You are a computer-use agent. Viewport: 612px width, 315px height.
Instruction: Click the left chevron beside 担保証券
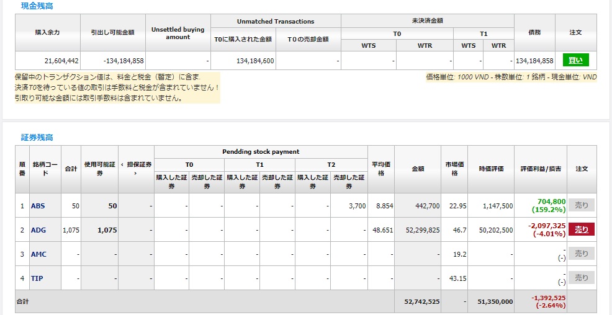[122, 164]
